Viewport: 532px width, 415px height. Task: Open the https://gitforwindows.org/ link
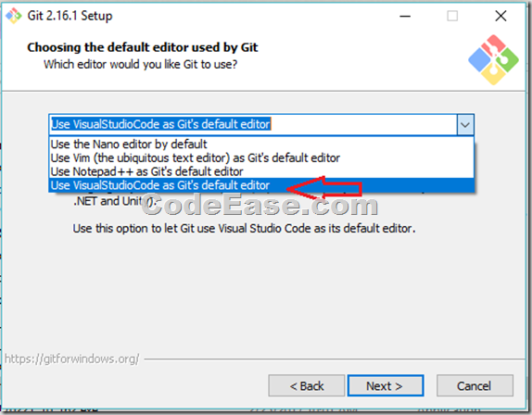tap(71, 358)
